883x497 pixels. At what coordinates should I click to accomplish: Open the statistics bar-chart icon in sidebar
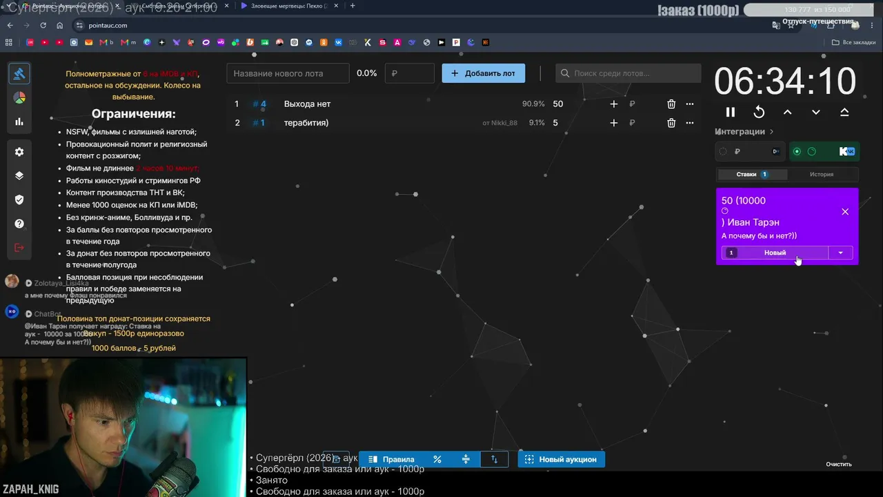pos(19,121)
